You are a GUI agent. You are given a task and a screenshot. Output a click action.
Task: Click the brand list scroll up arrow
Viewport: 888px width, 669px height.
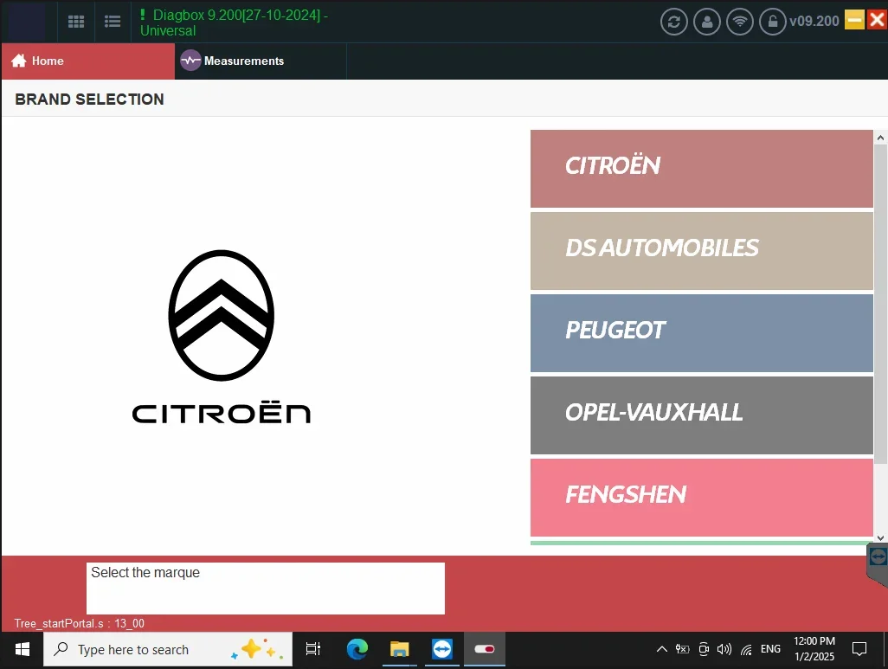(x=880, y=137)
